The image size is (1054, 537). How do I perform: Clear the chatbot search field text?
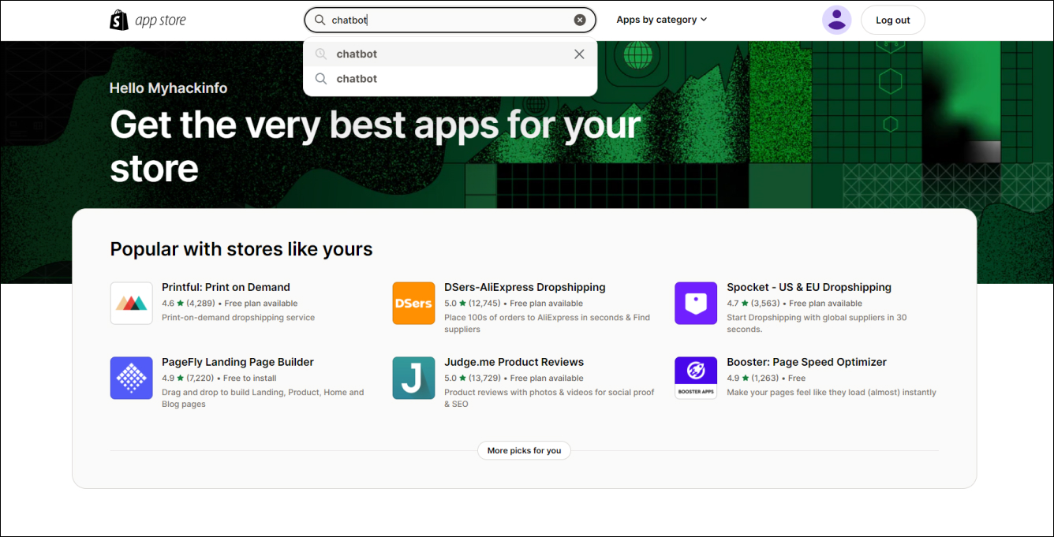pyautogui.click(x=580, y=20)
